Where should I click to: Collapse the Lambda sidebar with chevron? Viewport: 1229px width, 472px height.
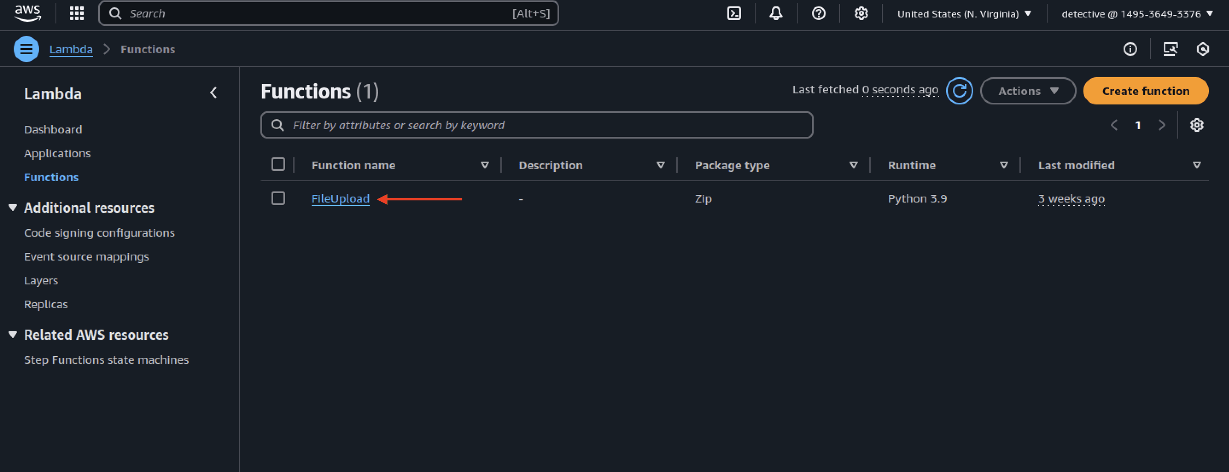tap(213, 93)
